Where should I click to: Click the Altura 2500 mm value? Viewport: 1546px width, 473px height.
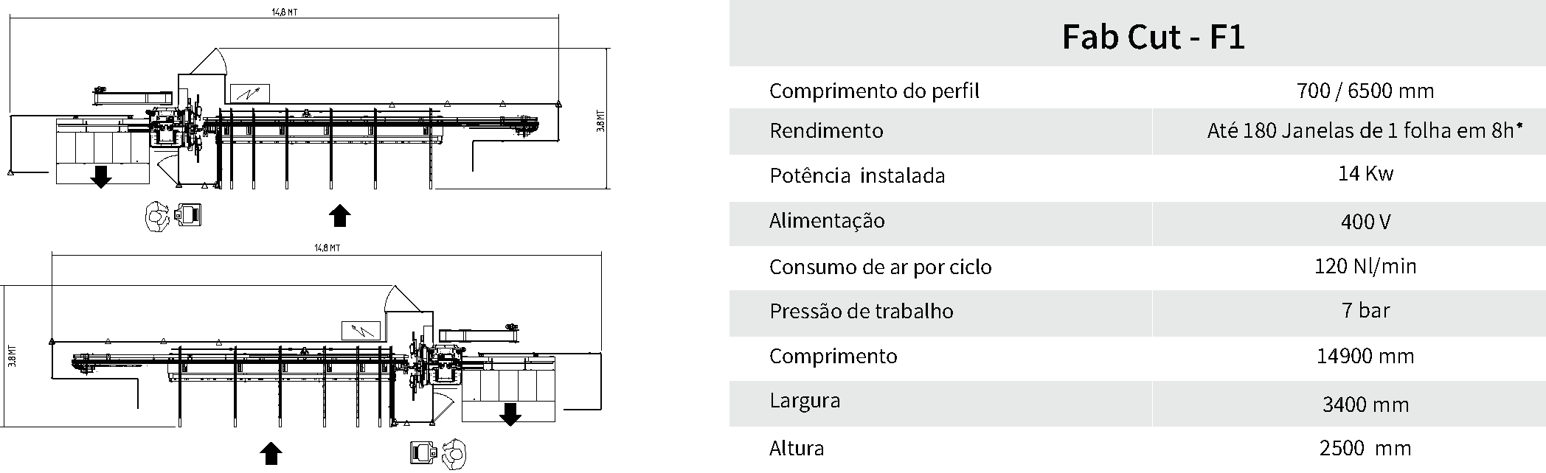point(1365,448)
